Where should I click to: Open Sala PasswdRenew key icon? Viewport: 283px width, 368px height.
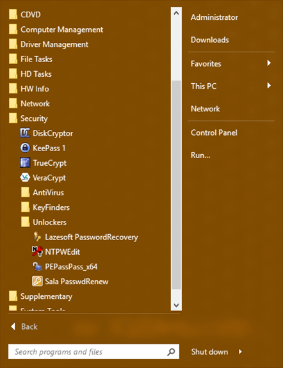(x=37, y=281)
